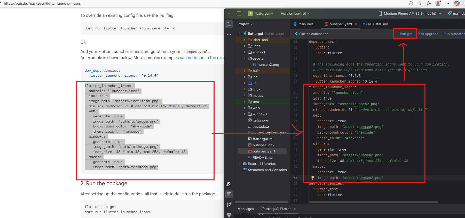Open the Copilot icon in browser toolbar
This screenshot has width=465, height=218.
pos(457,3)
